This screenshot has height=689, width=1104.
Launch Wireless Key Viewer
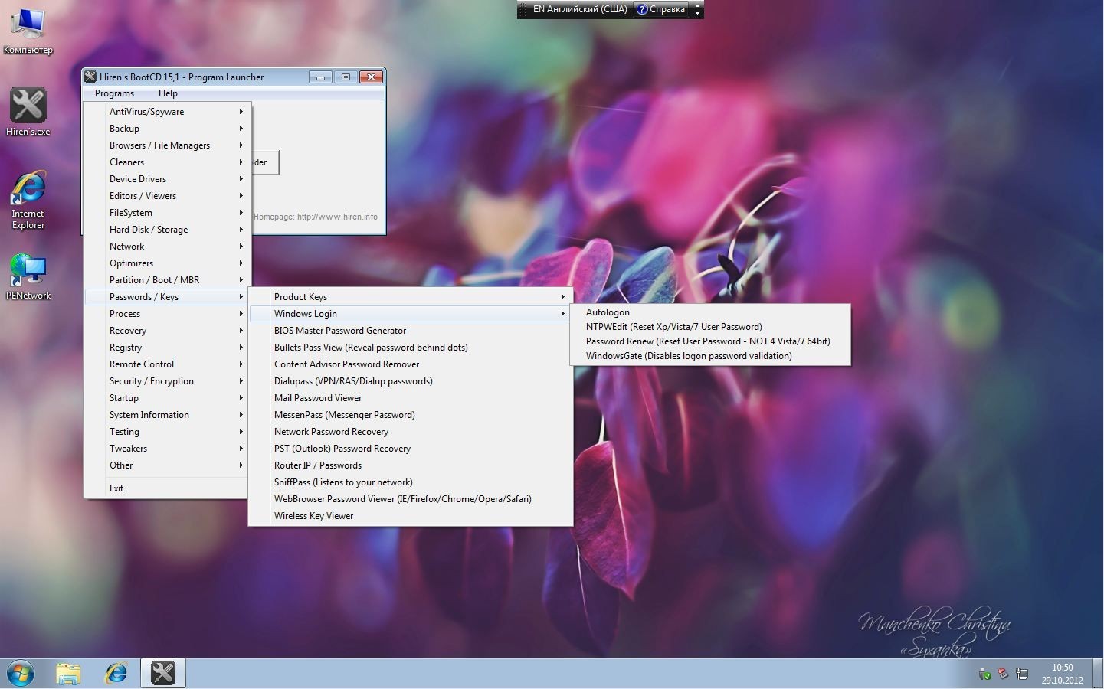tap(411, 516)
